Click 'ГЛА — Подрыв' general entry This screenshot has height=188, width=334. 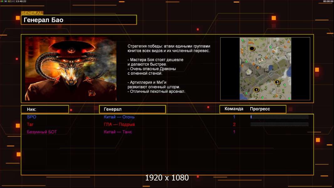tap(119, 124)
